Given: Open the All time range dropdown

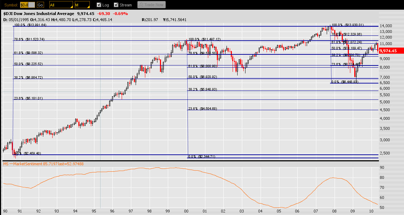Looking at the screenshot, I should click(x=61, y=5).
